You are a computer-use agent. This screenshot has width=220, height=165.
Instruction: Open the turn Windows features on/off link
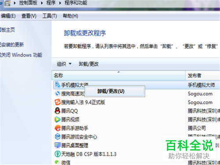click(21, 55)
